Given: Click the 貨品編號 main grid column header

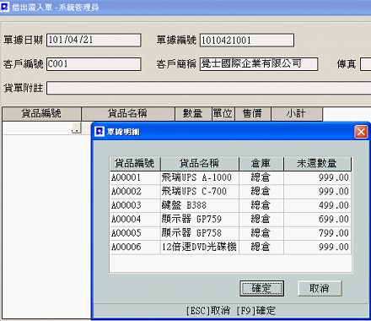Looking at the screenshot, I should 41,114.
